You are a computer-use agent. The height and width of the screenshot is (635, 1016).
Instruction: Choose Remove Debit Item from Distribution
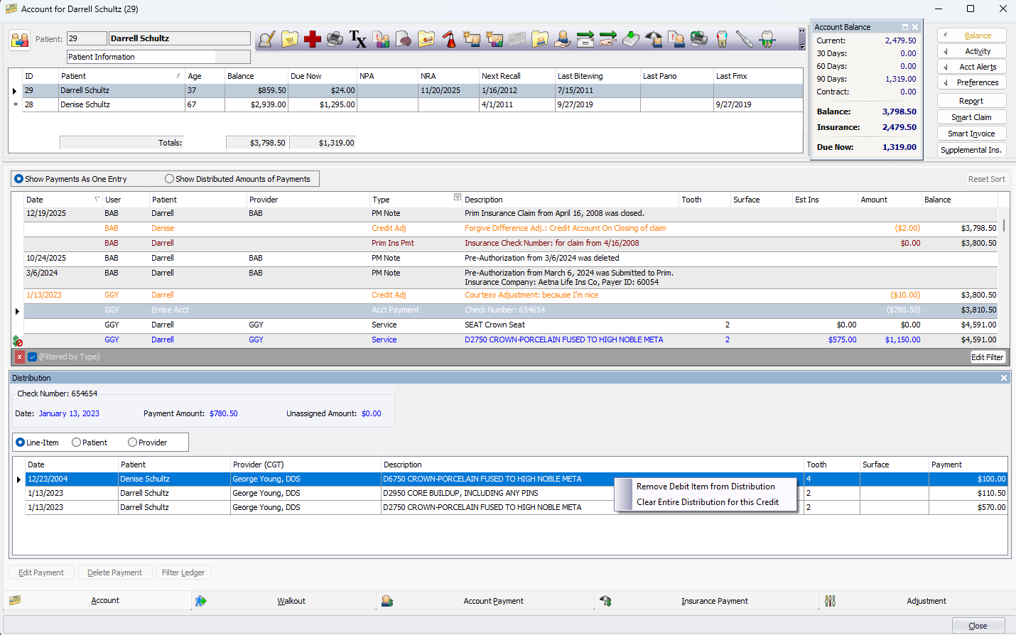point(705,487)
